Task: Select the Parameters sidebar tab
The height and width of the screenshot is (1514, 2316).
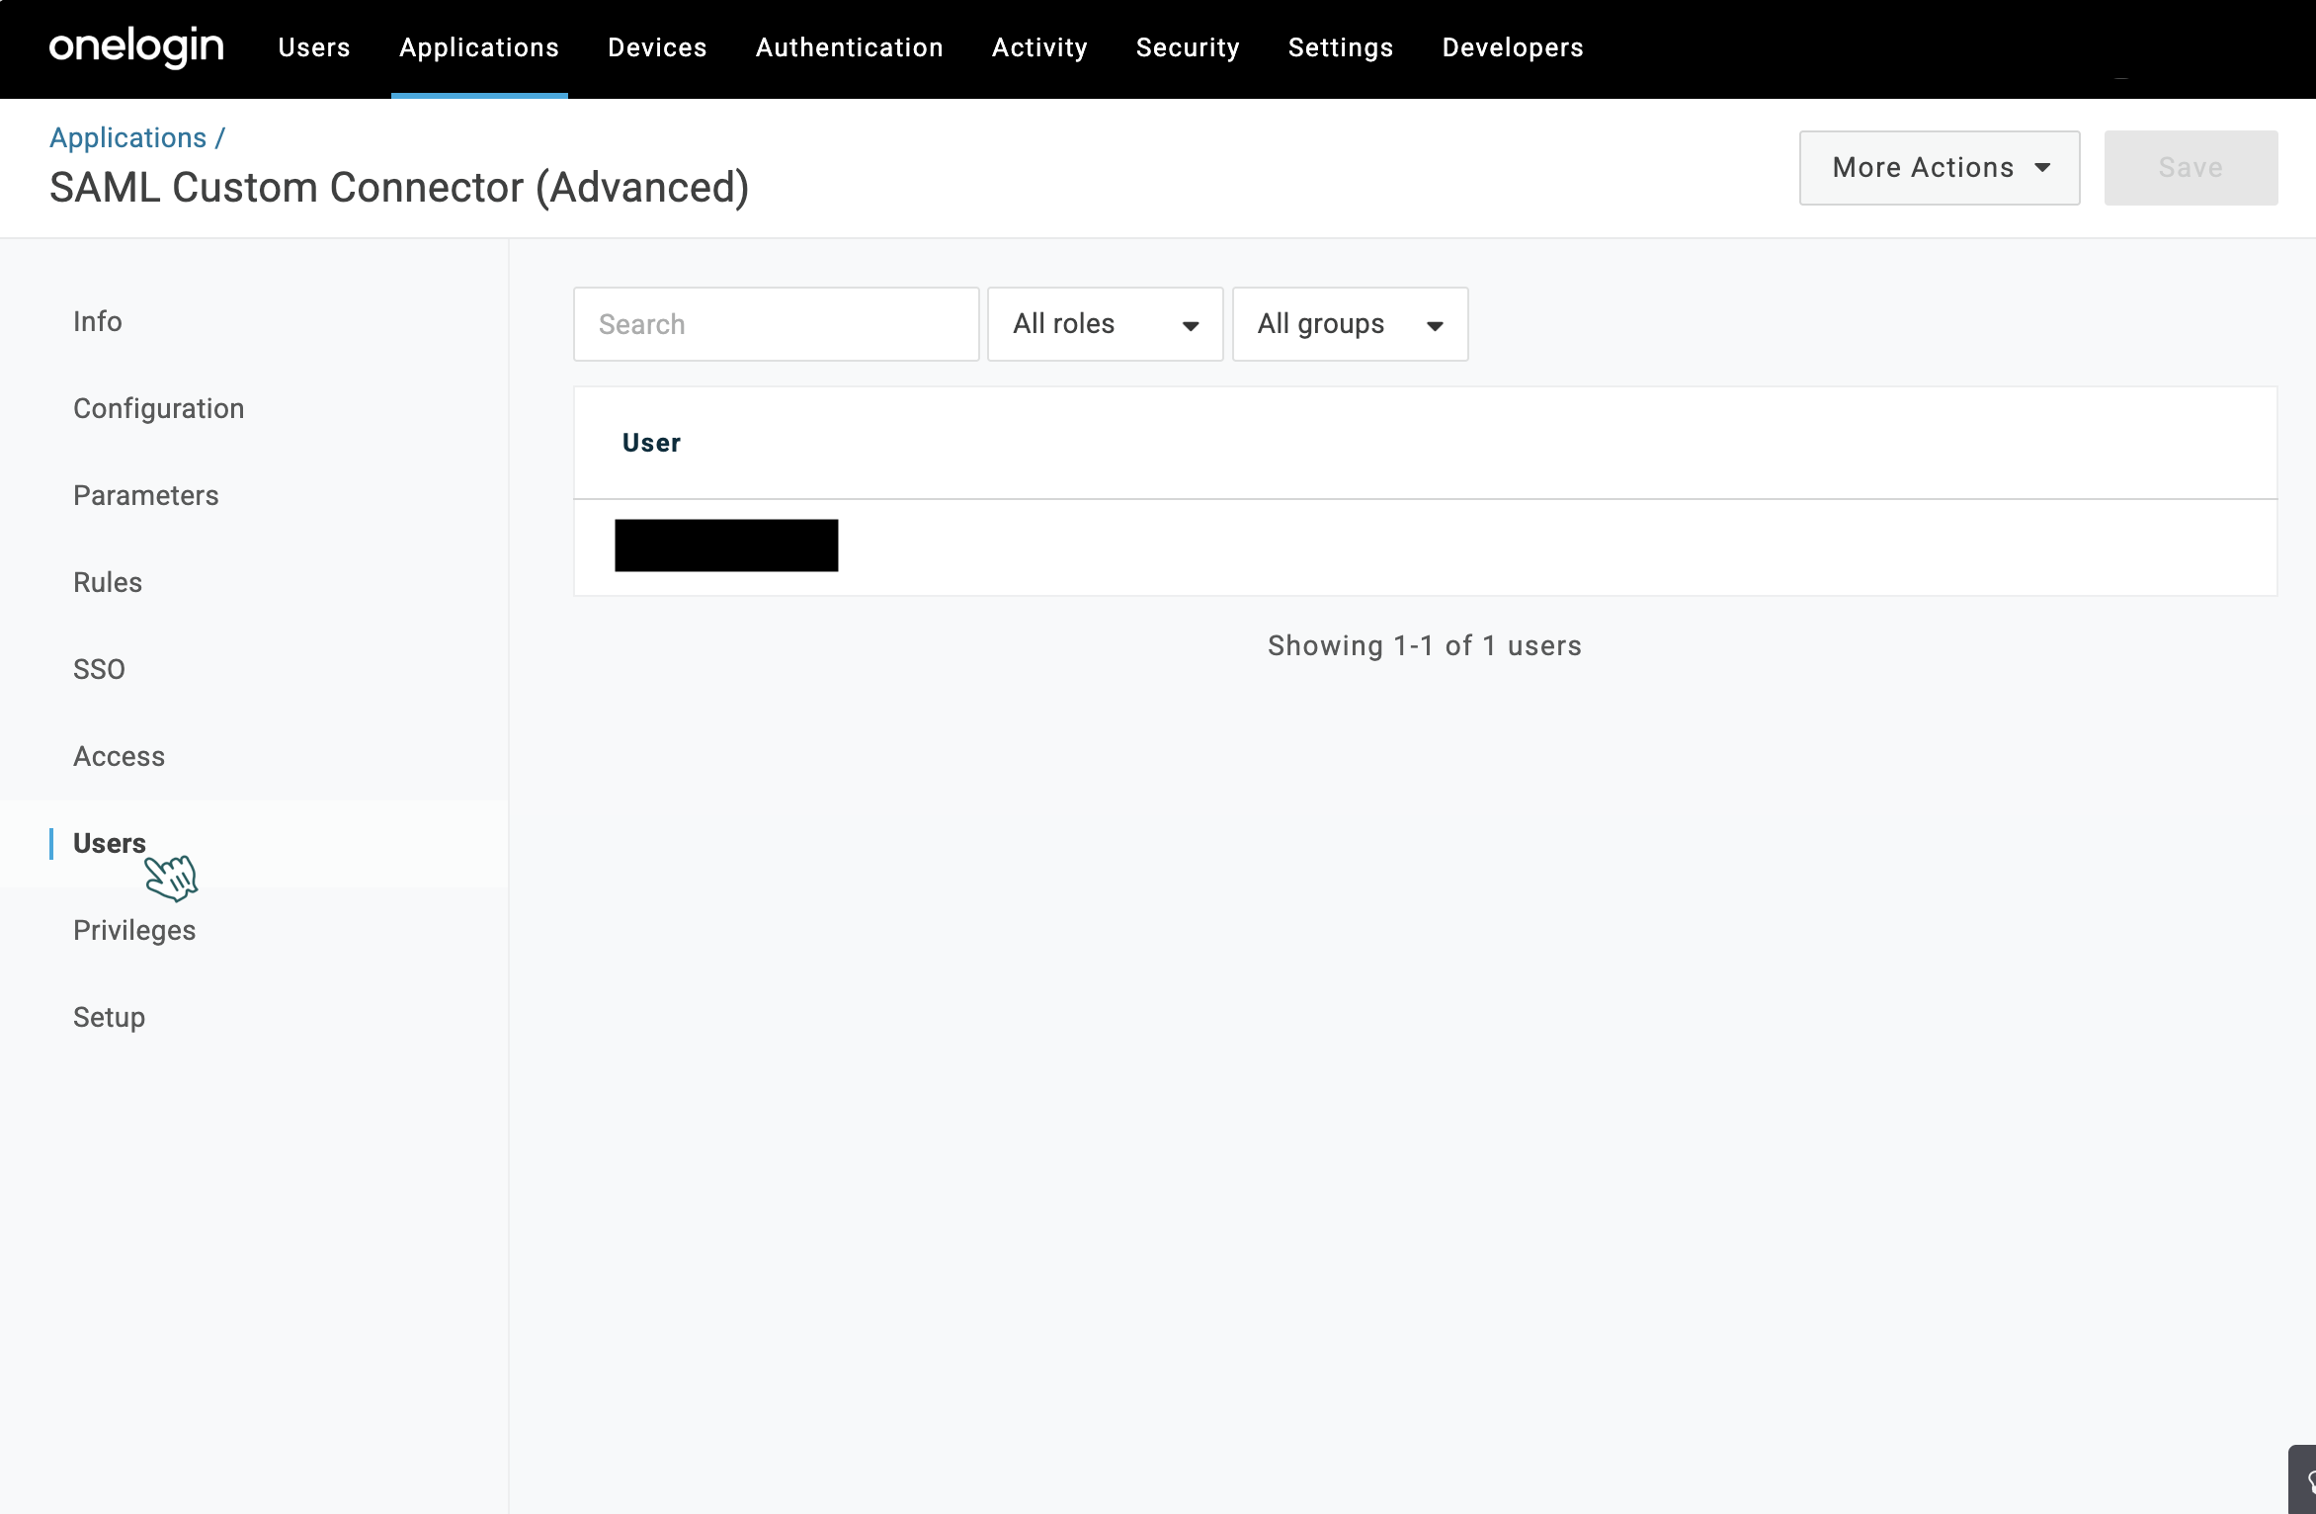Action: pos(146,496)
